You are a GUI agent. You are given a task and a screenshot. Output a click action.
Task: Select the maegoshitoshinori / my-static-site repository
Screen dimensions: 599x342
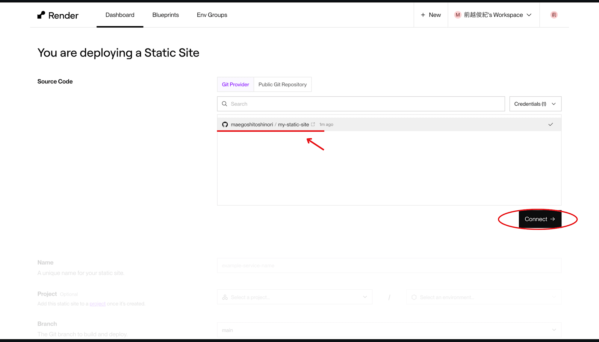[x=389, y=124]
